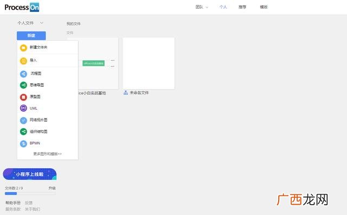
Task: Click the 升级 upgrade link
Action: [x=52, y=188]
